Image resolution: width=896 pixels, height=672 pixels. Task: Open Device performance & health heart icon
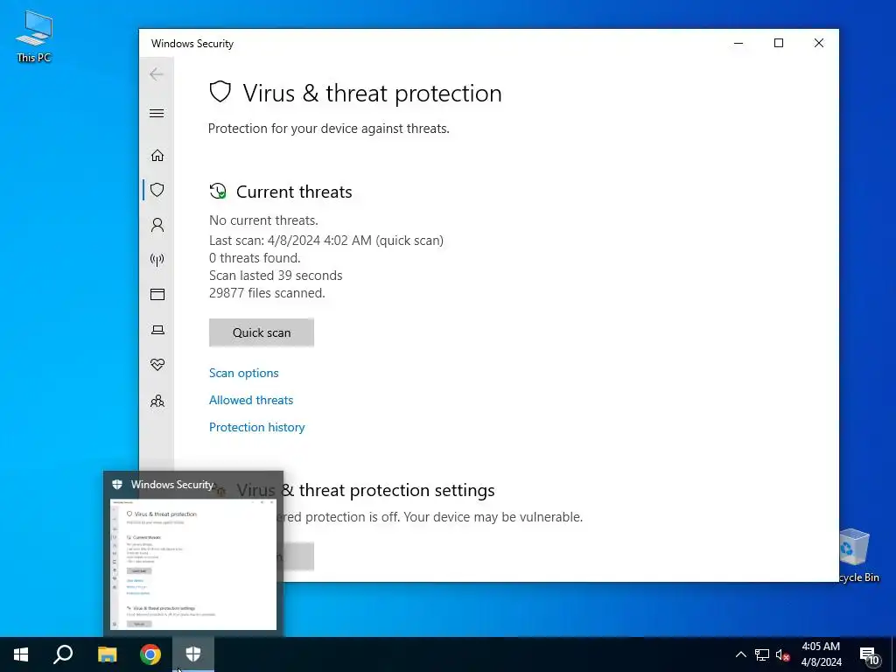point(157,365)
